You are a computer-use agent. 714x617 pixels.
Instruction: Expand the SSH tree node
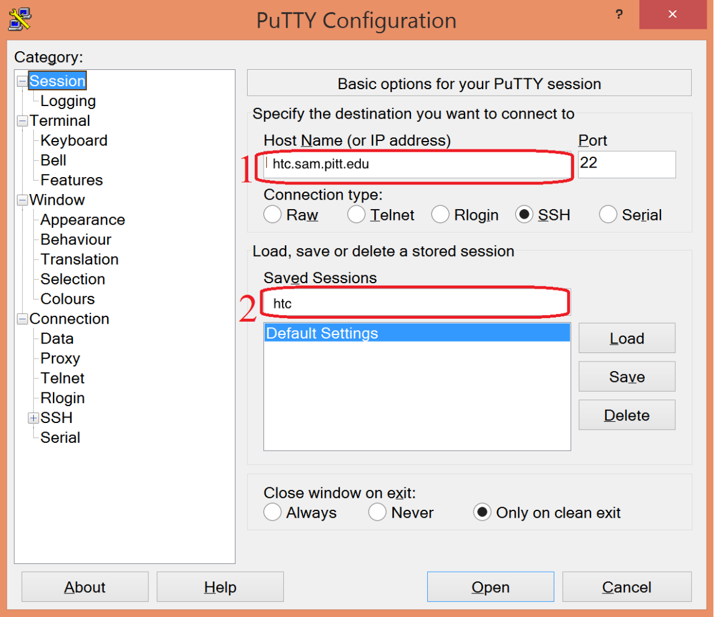34,418
